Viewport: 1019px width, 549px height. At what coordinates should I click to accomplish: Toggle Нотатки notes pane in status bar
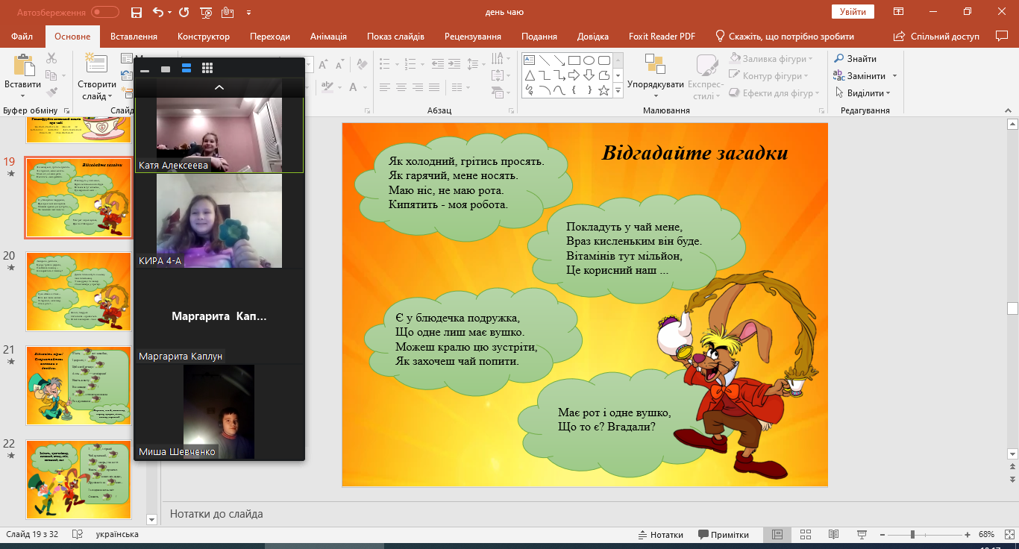pyautogui.click(x=661, y=535)
